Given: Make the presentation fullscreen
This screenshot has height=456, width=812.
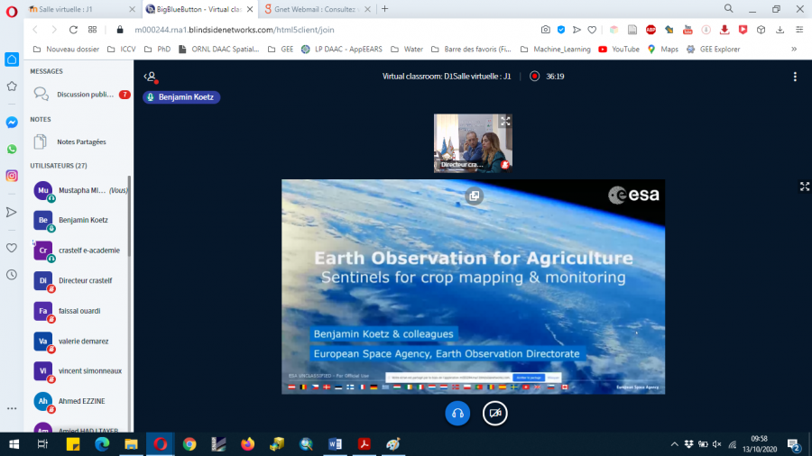Looking at the screenshot, I should [x=804, y=187].
